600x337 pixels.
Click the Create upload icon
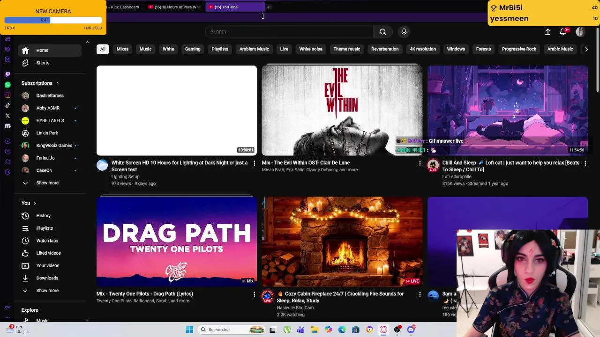(x=547, y=32)
